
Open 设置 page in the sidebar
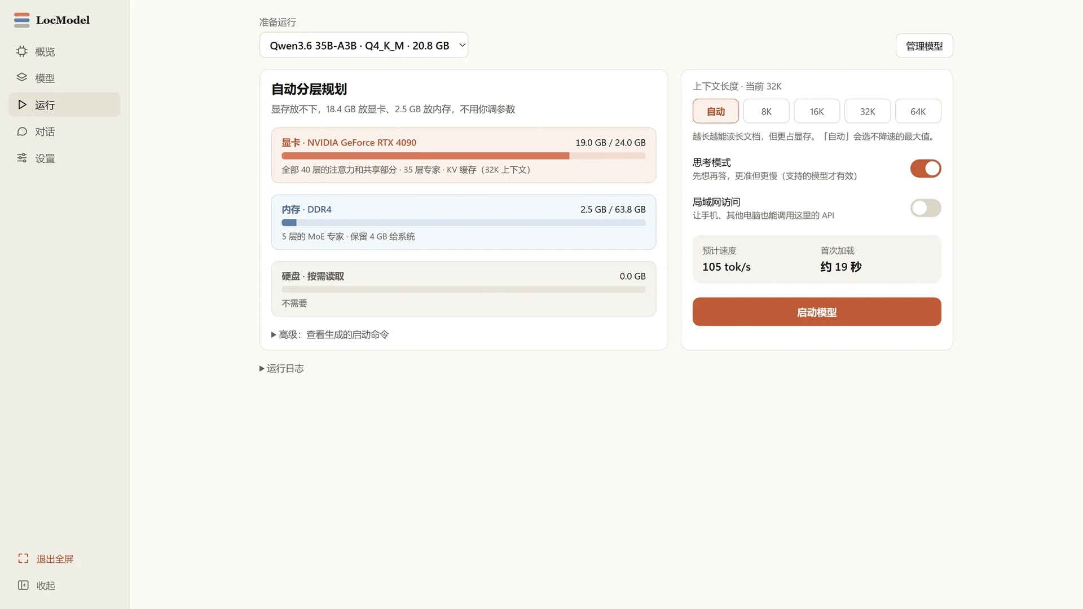coord(65,158)
